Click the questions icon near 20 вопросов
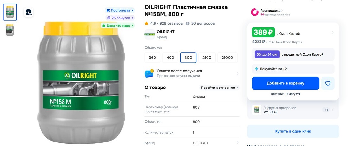This screenshot has height=146, width=348. [x=187, y=24]
